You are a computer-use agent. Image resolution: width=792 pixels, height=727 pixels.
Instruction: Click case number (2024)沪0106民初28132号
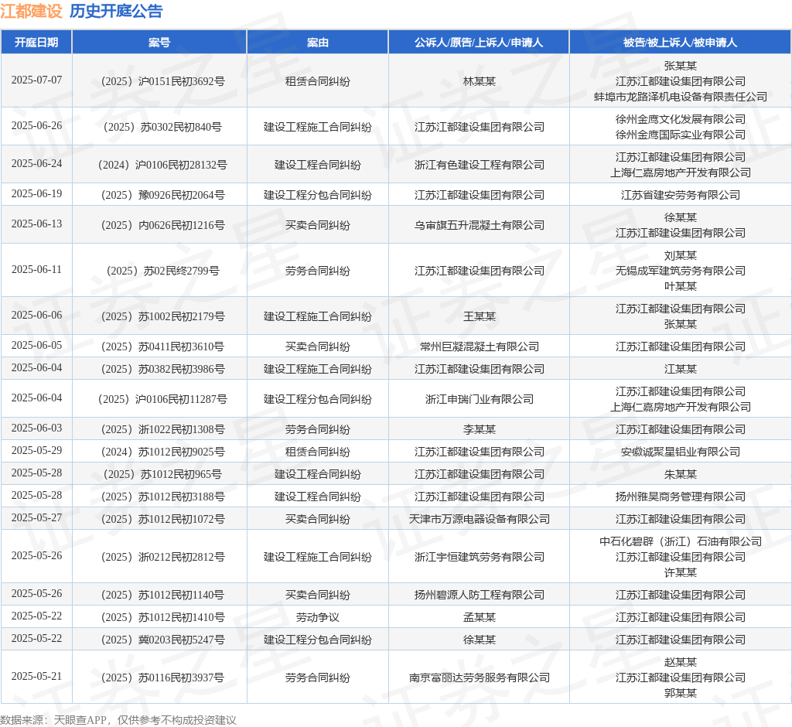[162, 165]
